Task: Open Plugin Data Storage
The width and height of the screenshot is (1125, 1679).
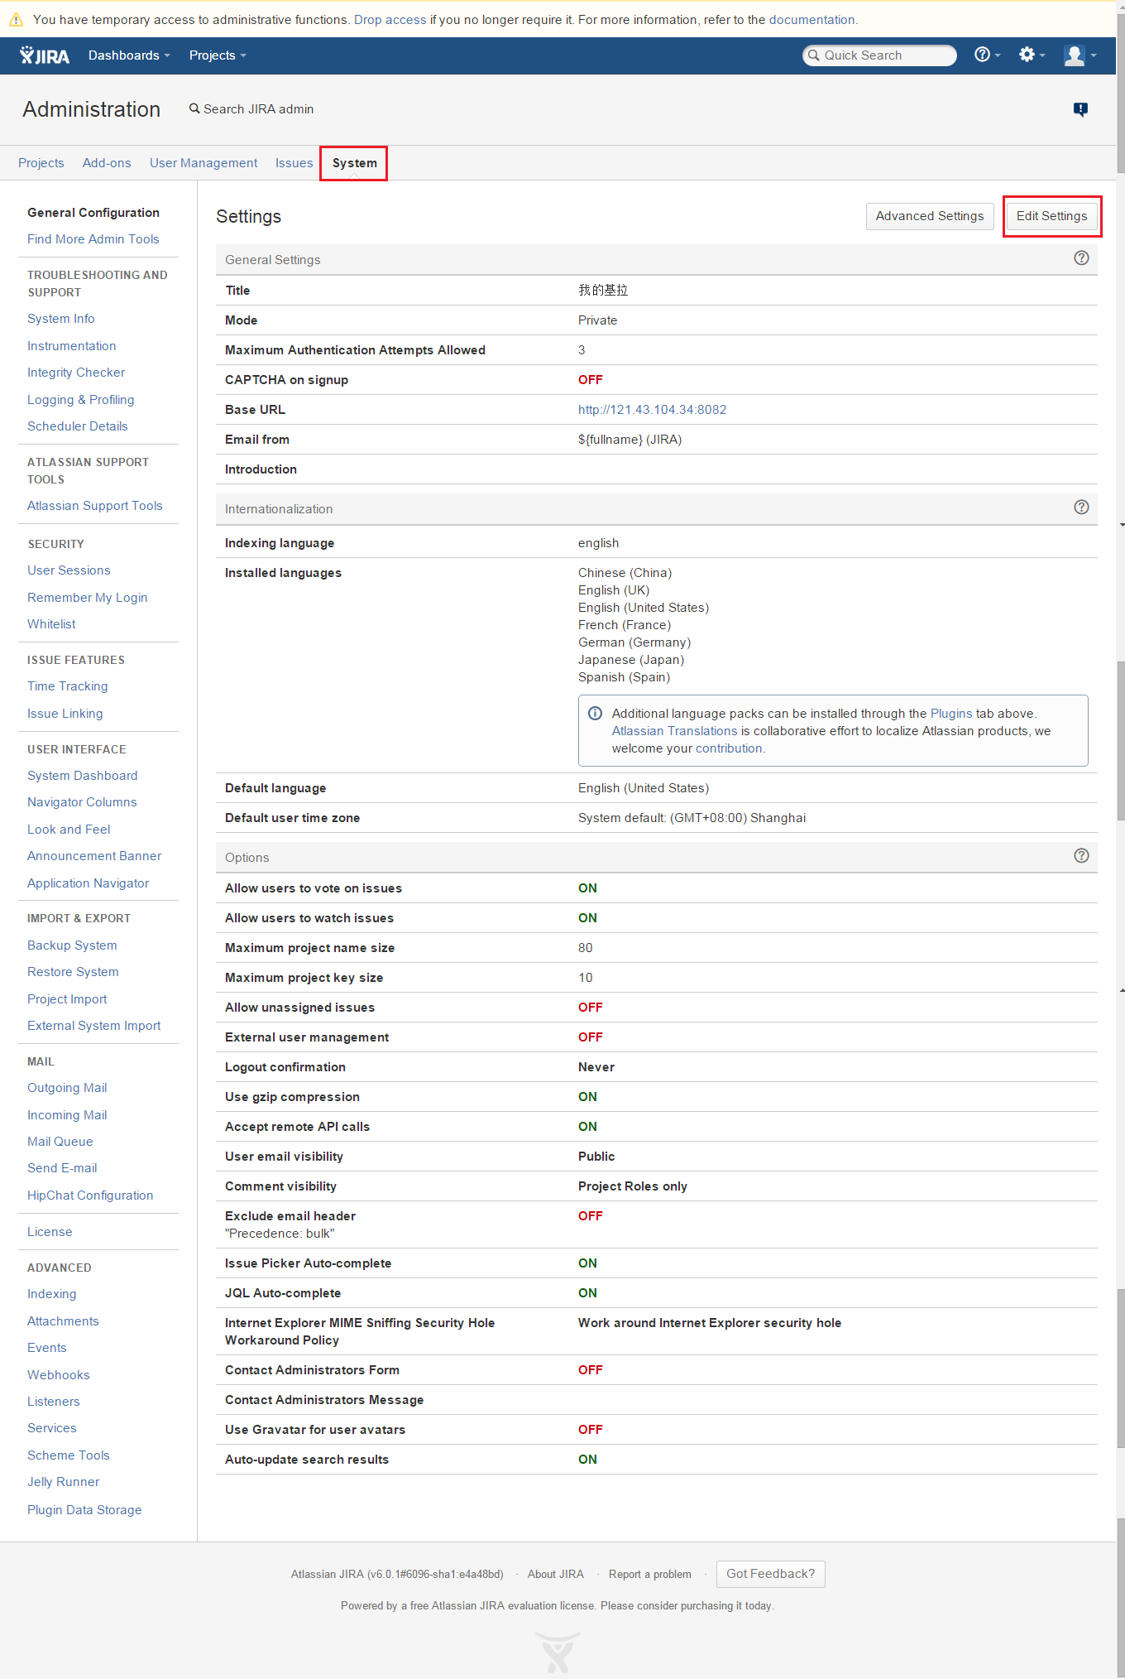Action: (84, 1510)
